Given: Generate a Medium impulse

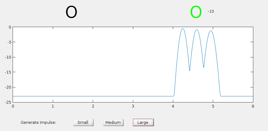Looking at the screenshot, I should pos(113,122).
